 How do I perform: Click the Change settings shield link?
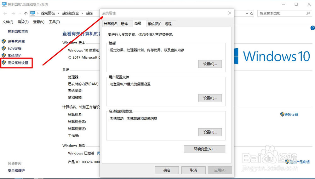pos(291,115)
